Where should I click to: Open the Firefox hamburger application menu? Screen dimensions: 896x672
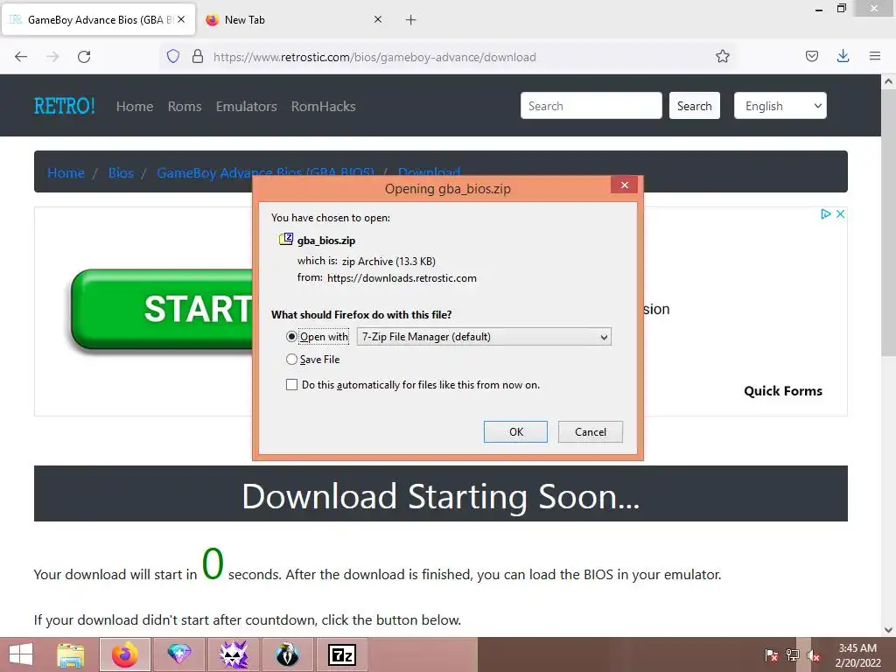[x=874, y=56]
